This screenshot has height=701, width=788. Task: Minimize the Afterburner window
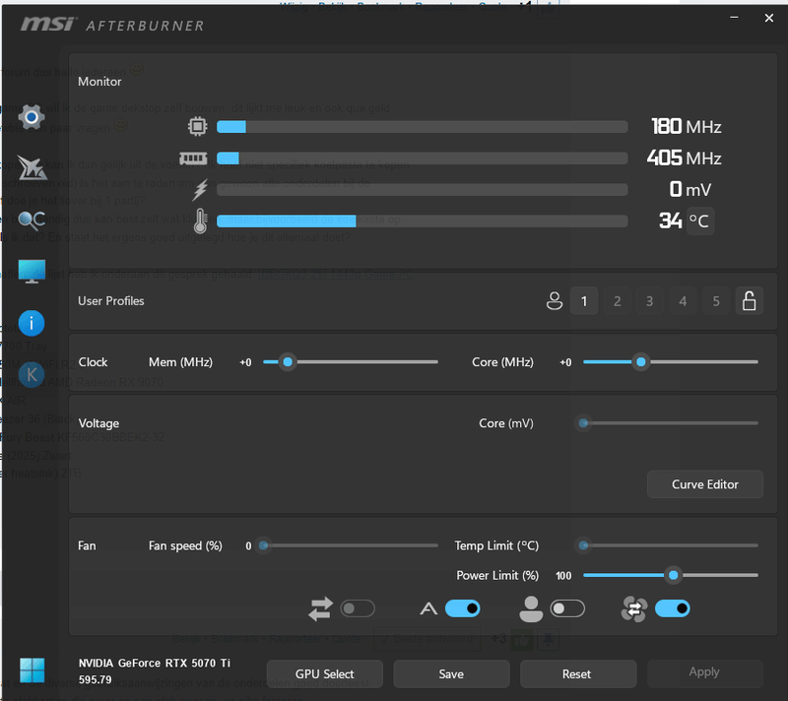[x=734, y=18]
